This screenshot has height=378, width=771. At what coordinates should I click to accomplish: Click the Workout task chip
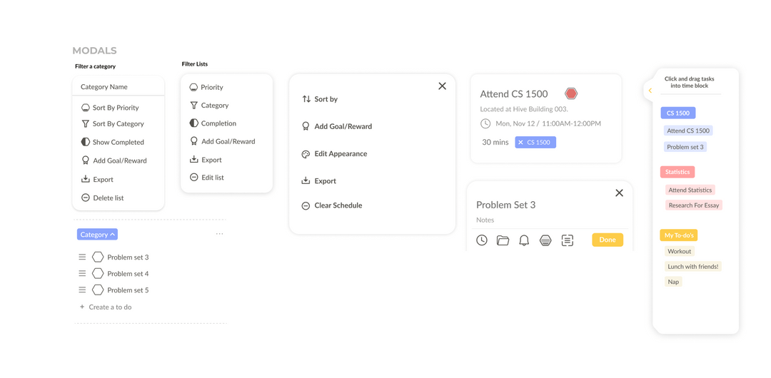point(680,251)
